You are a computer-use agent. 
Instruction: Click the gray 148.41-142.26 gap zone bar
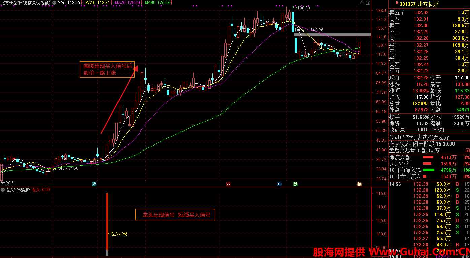click(332, 34)
